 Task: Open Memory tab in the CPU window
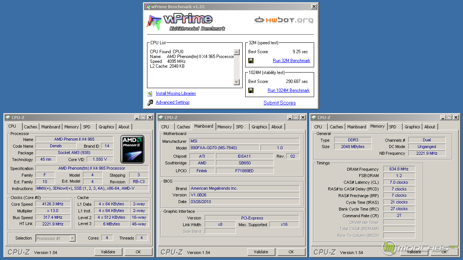71,127
